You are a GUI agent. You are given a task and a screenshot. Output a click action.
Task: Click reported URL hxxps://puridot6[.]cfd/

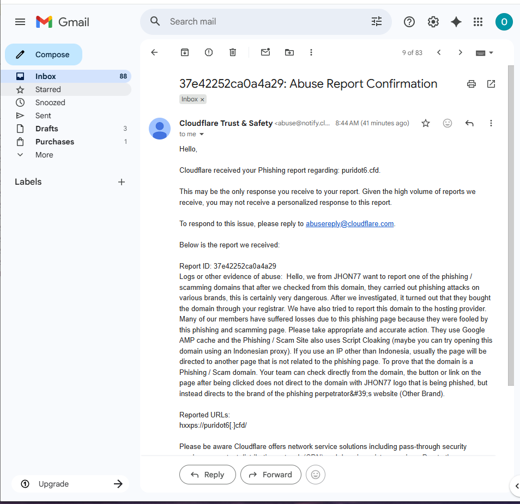(213, 426)
